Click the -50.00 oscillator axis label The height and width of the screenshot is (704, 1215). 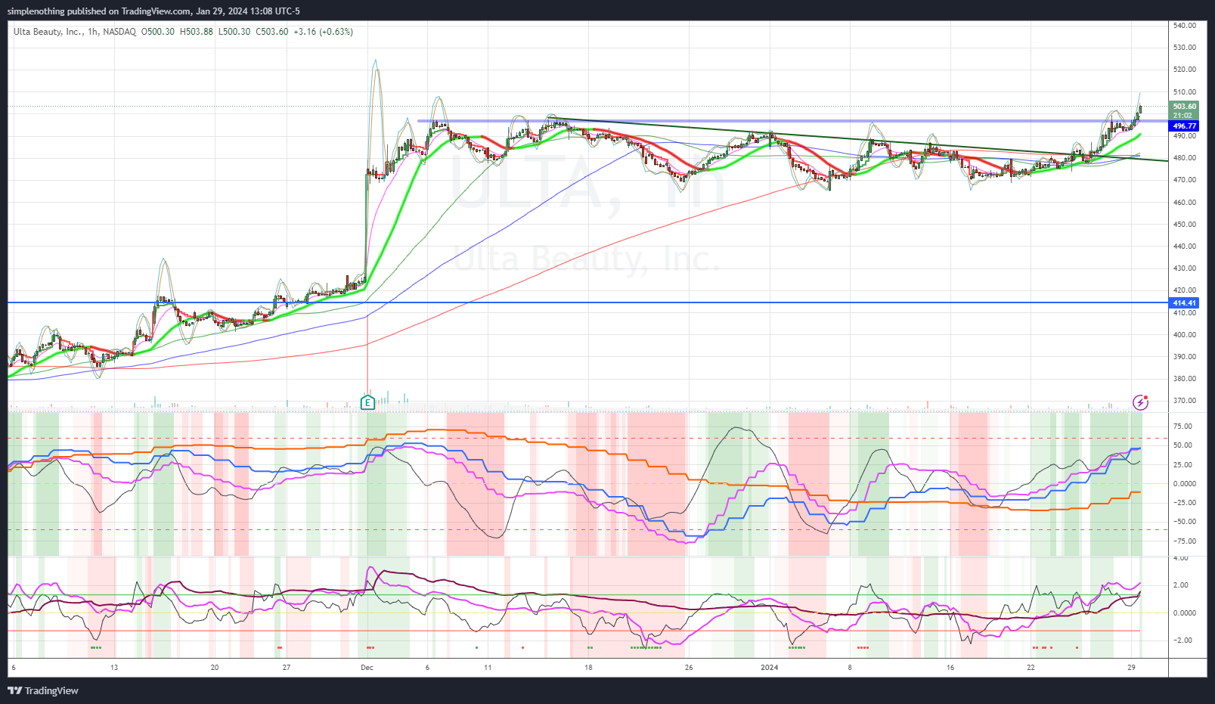(x=1183, y=522)
